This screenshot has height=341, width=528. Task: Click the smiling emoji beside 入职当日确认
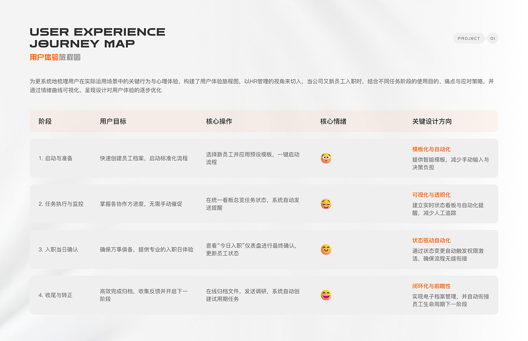pos(326,249)
